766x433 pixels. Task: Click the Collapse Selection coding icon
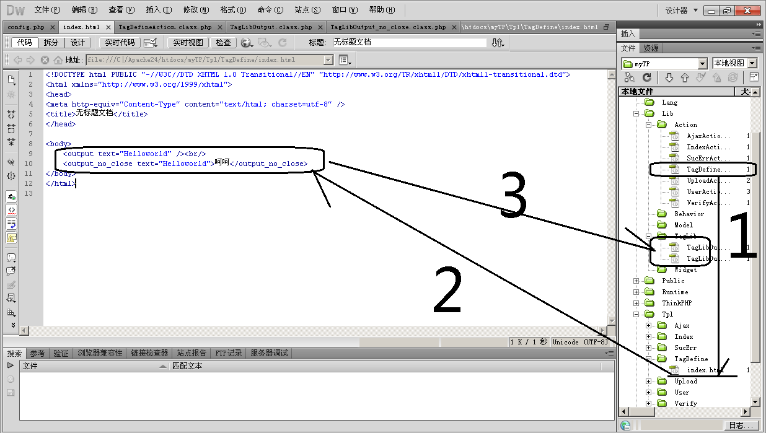(x=11, y=128)
